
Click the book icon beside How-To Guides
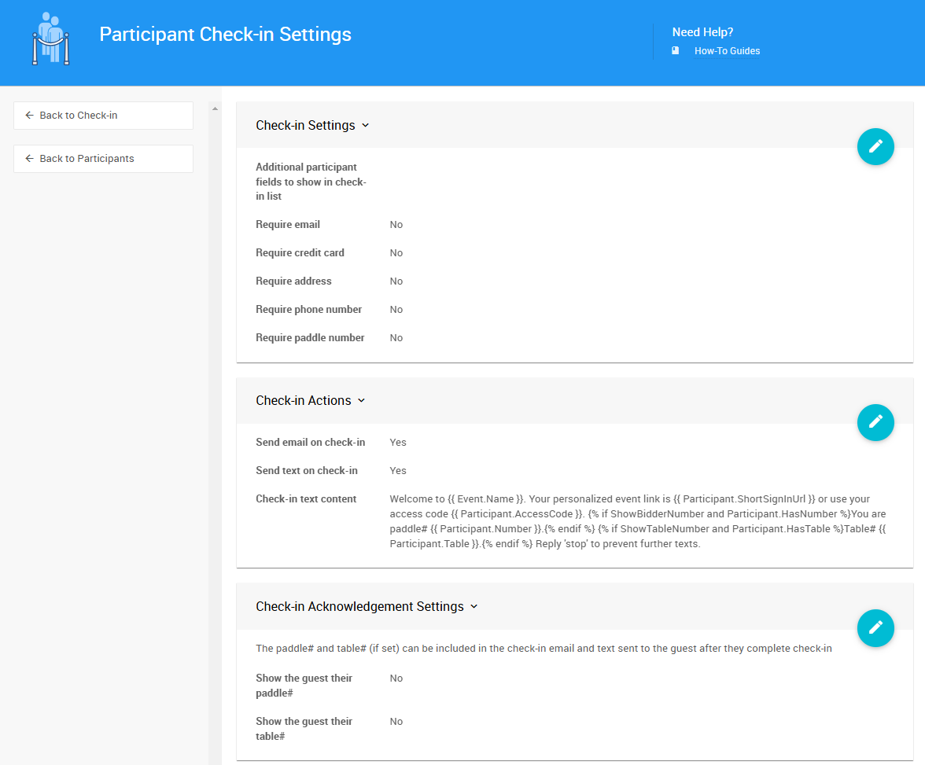tap(675, 50)
